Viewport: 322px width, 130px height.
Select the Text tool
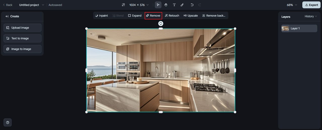tap(174, 5)
